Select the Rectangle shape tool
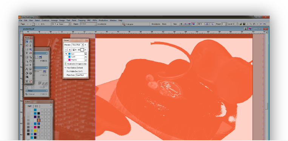288x141 pixels. click(27, 49)
